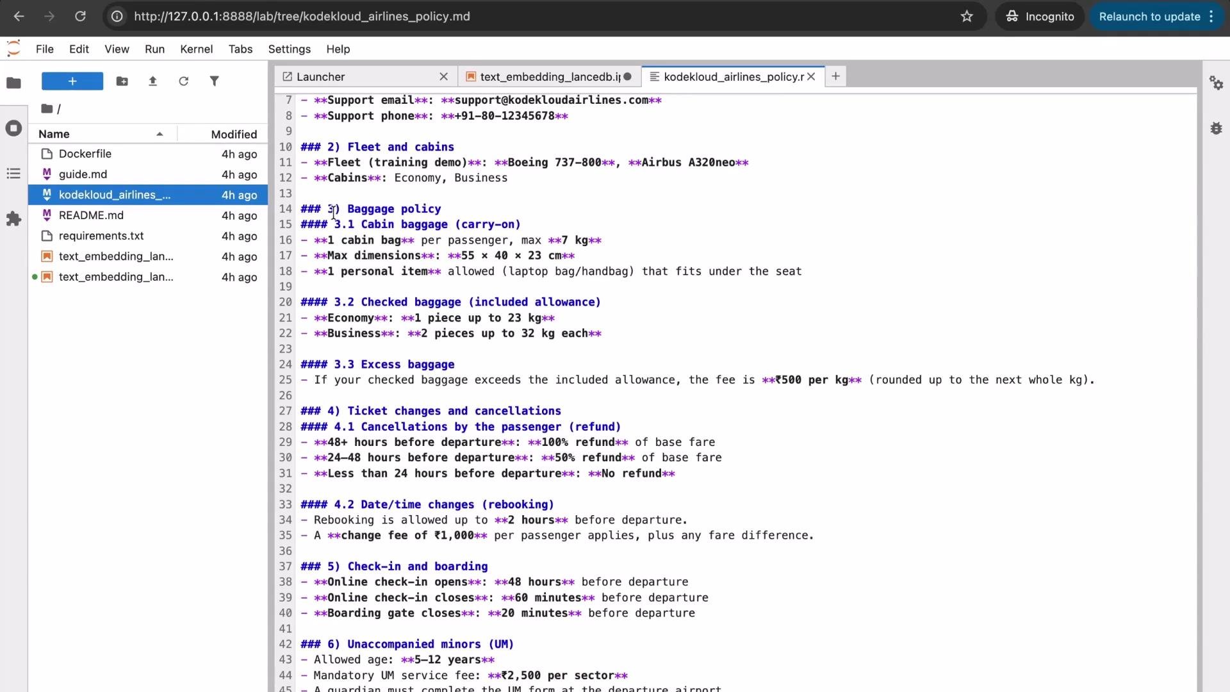
Task: Click the root folder breadcrumb icon
Action: coord(47,109)
